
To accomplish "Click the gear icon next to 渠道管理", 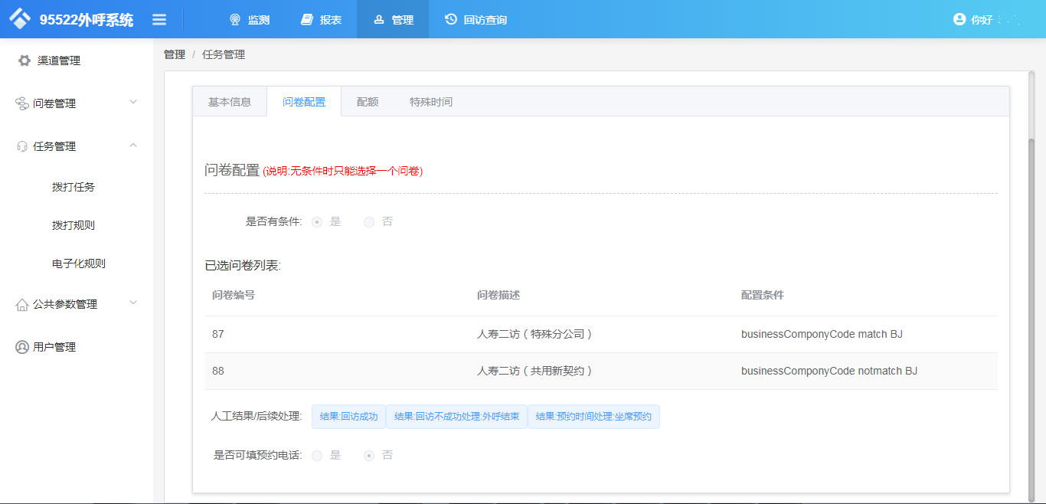I will click(24, 60).
